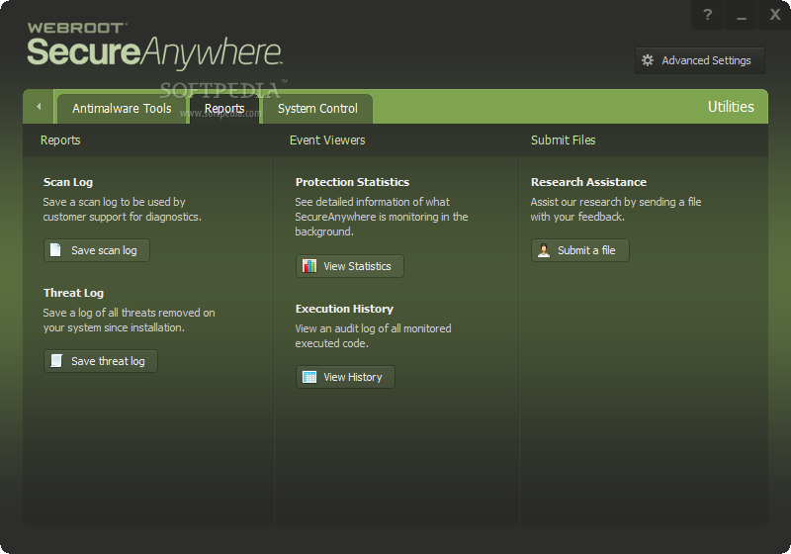Click Submit a file button
791x554 pixels.
point(580,250)
